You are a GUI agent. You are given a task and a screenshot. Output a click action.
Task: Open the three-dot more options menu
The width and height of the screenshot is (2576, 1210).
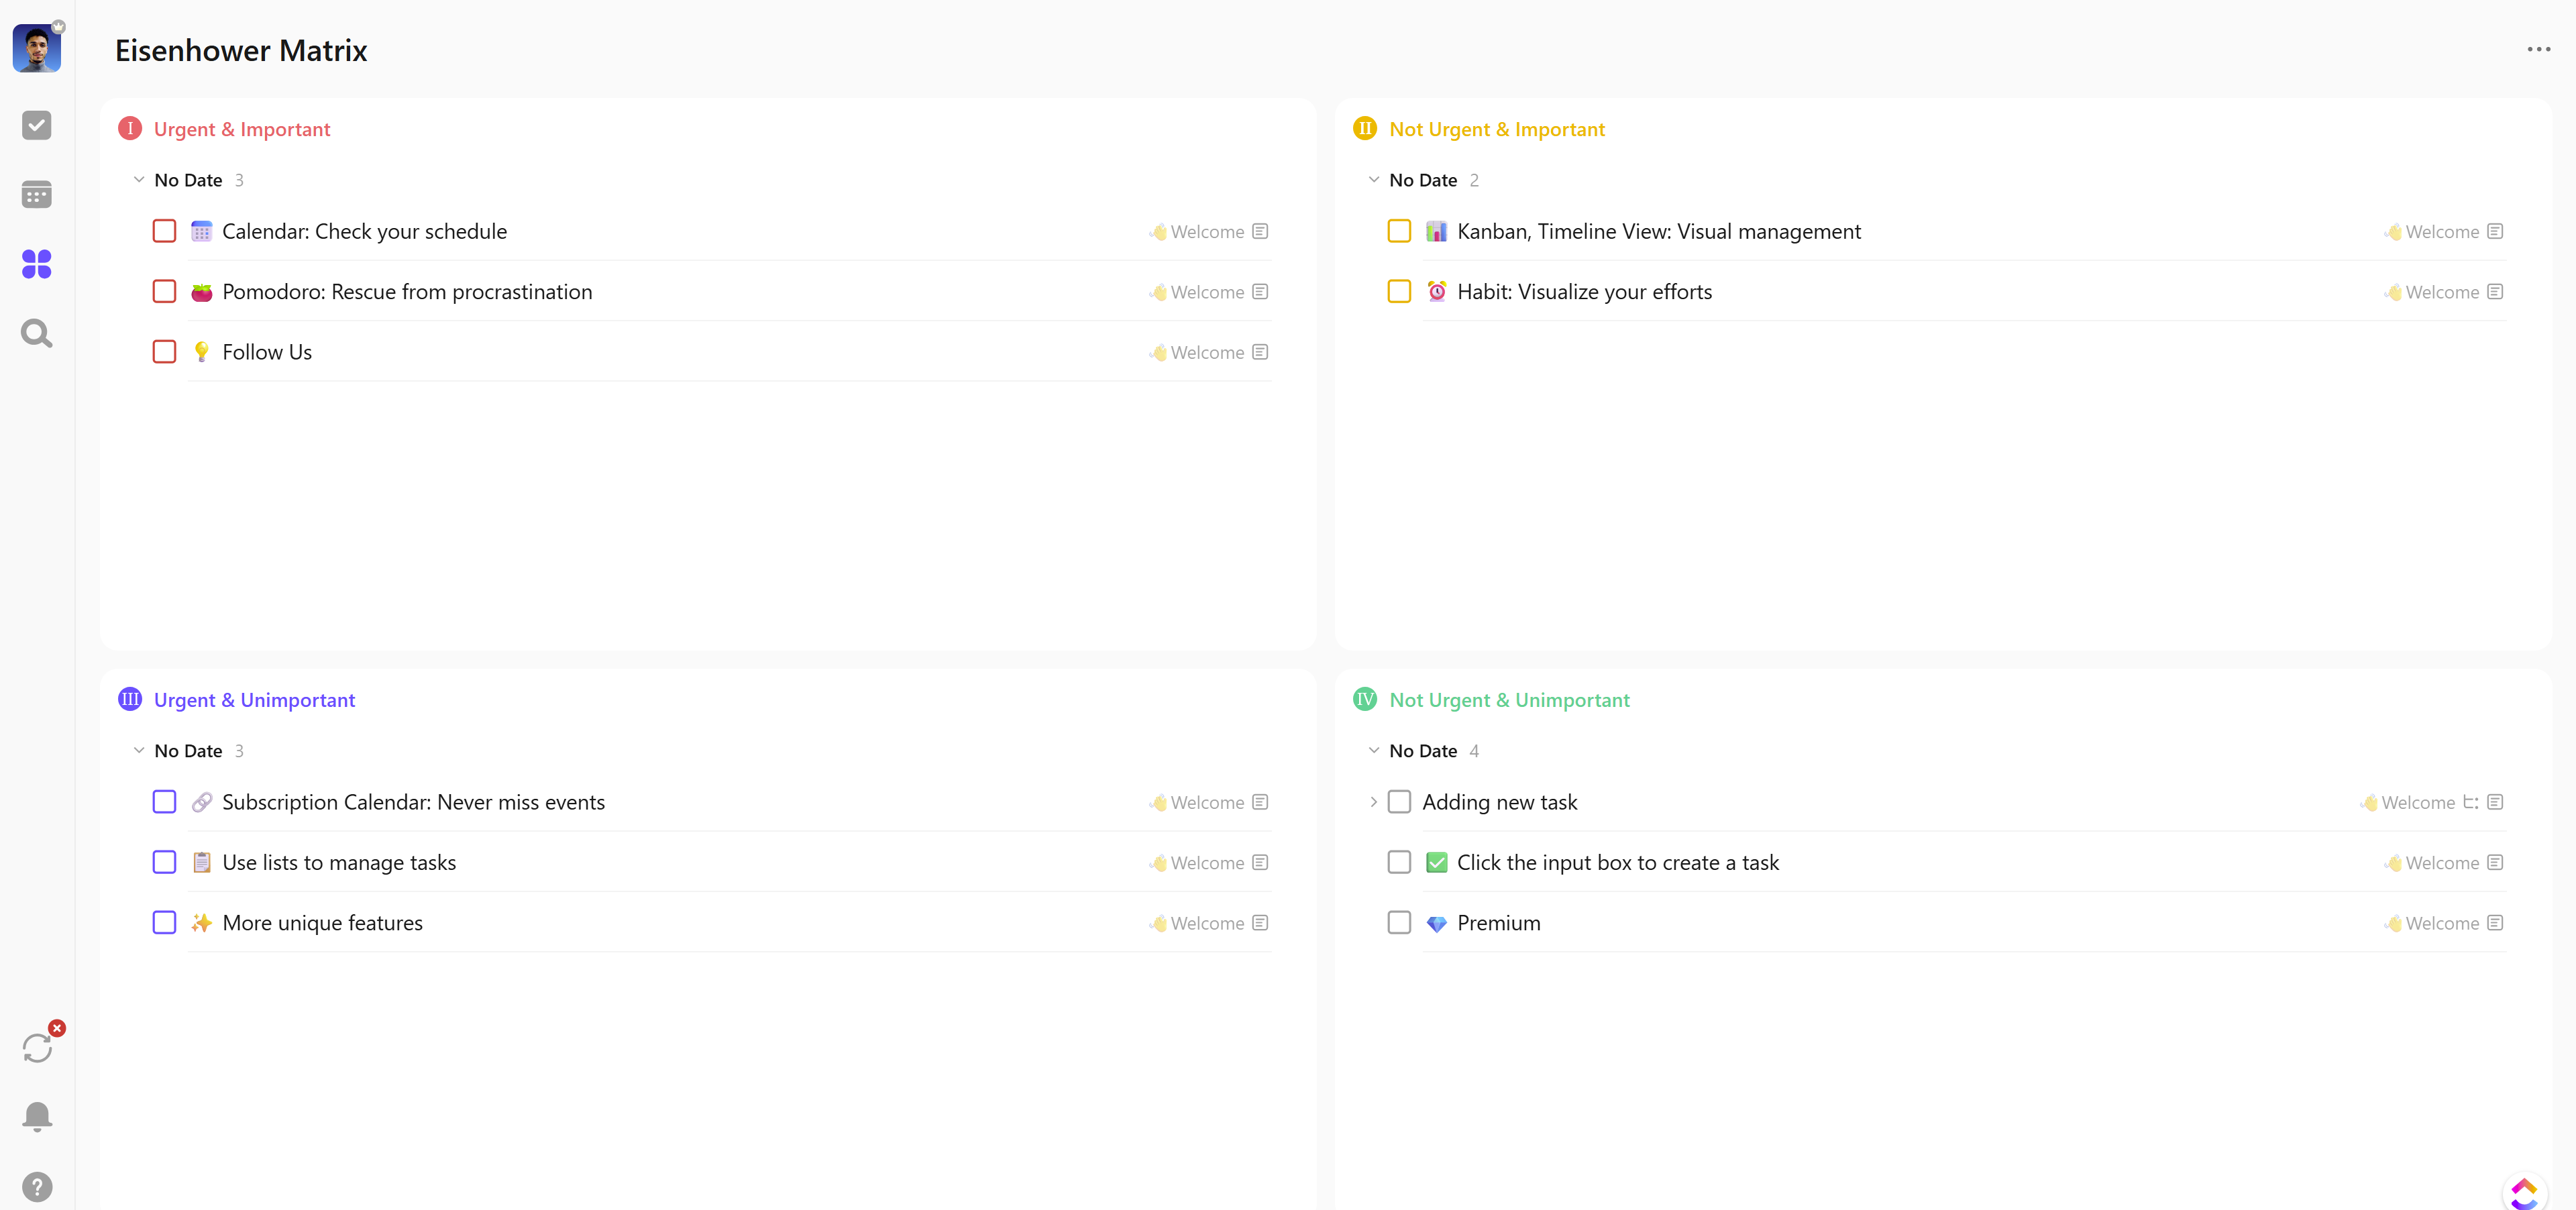2538,49
